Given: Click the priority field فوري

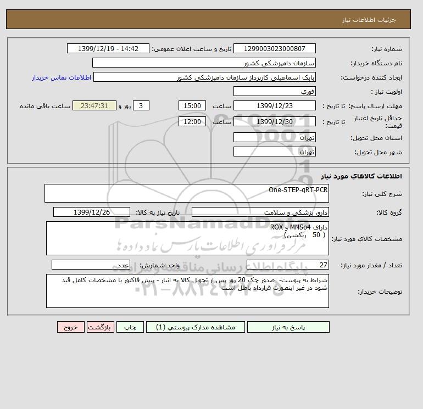Looking at the screenshot, I should 274,91.
